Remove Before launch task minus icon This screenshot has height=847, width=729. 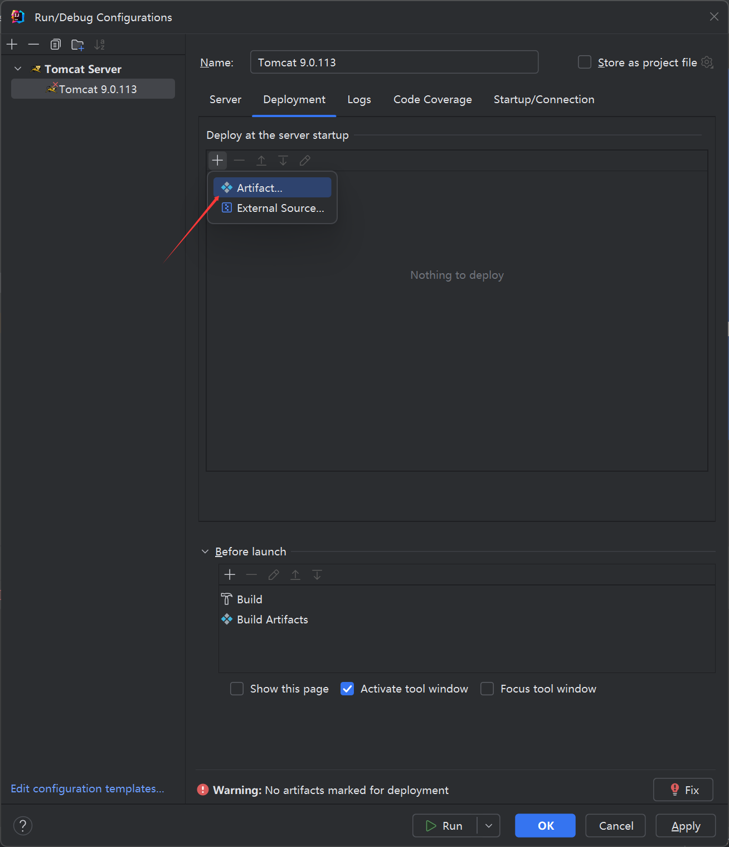(251, 574)
